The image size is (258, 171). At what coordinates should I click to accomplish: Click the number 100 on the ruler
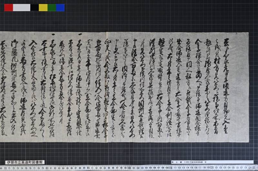pyautogui.click(x=129, y=168)
